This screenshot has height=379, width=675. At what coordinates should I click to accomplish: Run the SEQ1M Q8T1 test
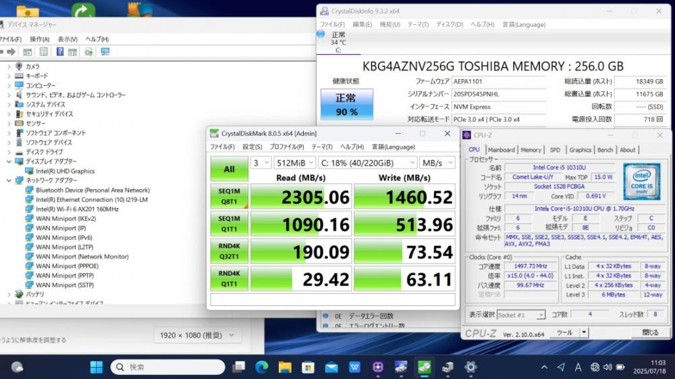[x=229, y=197]
